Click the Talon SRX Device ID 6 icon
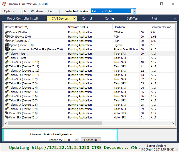This screenshot has width=179, height=152. 7,96
